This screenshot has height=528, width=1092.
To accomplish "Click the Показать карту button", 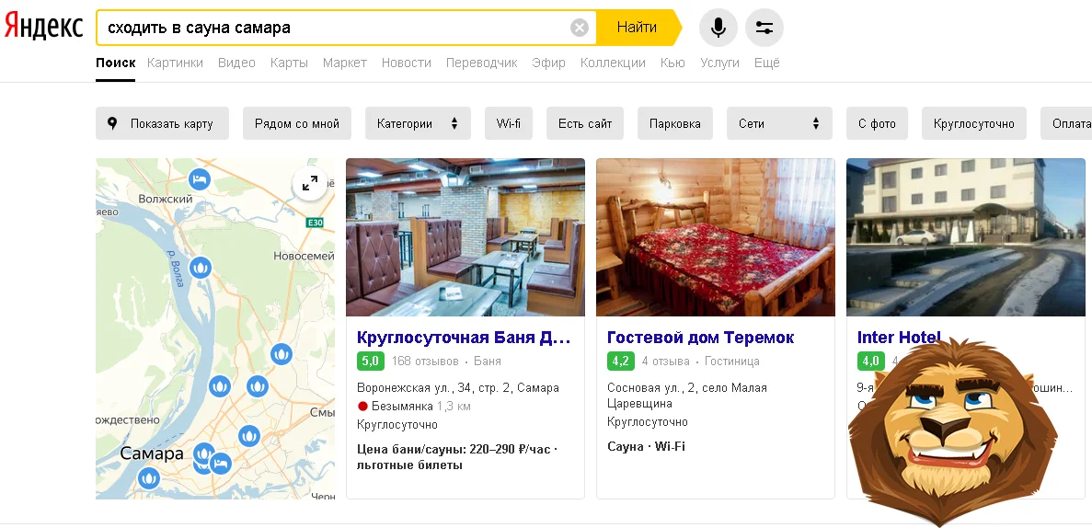I will click(162, 123).
